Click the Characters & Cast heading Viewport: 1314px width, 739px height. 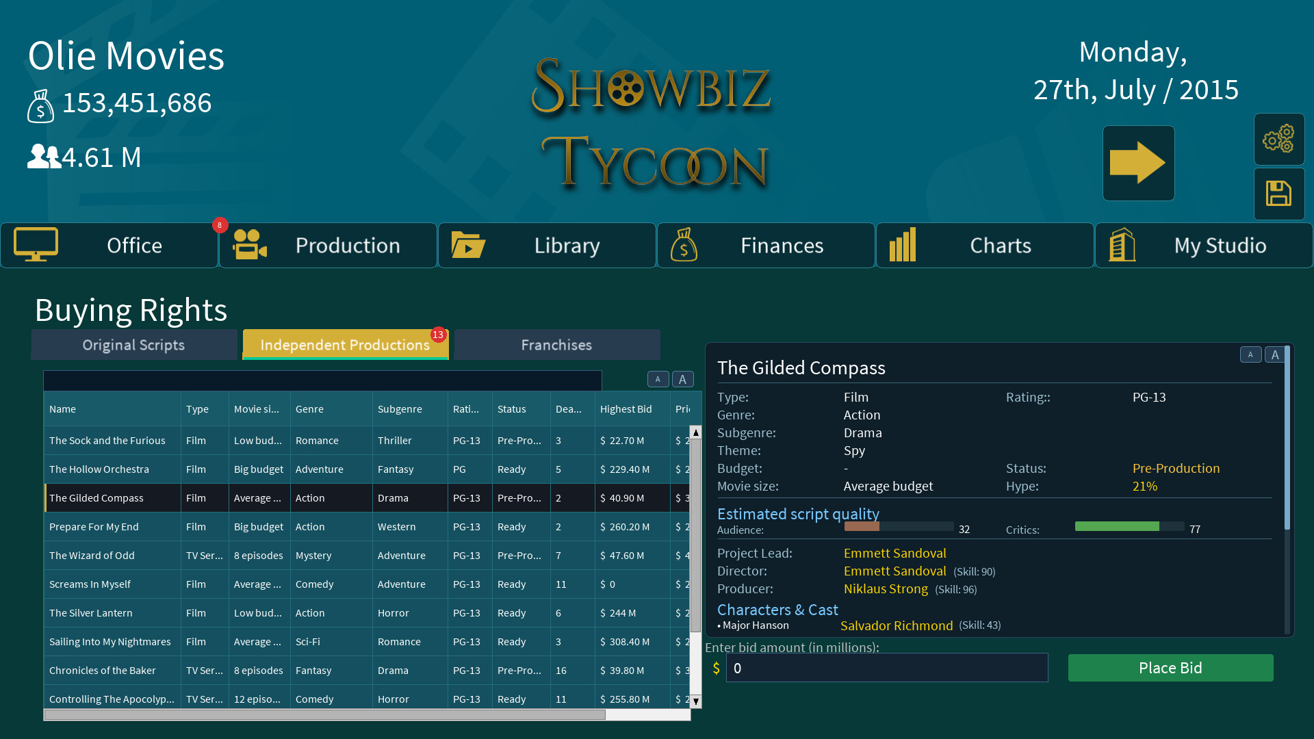click(x=777, y=610)
